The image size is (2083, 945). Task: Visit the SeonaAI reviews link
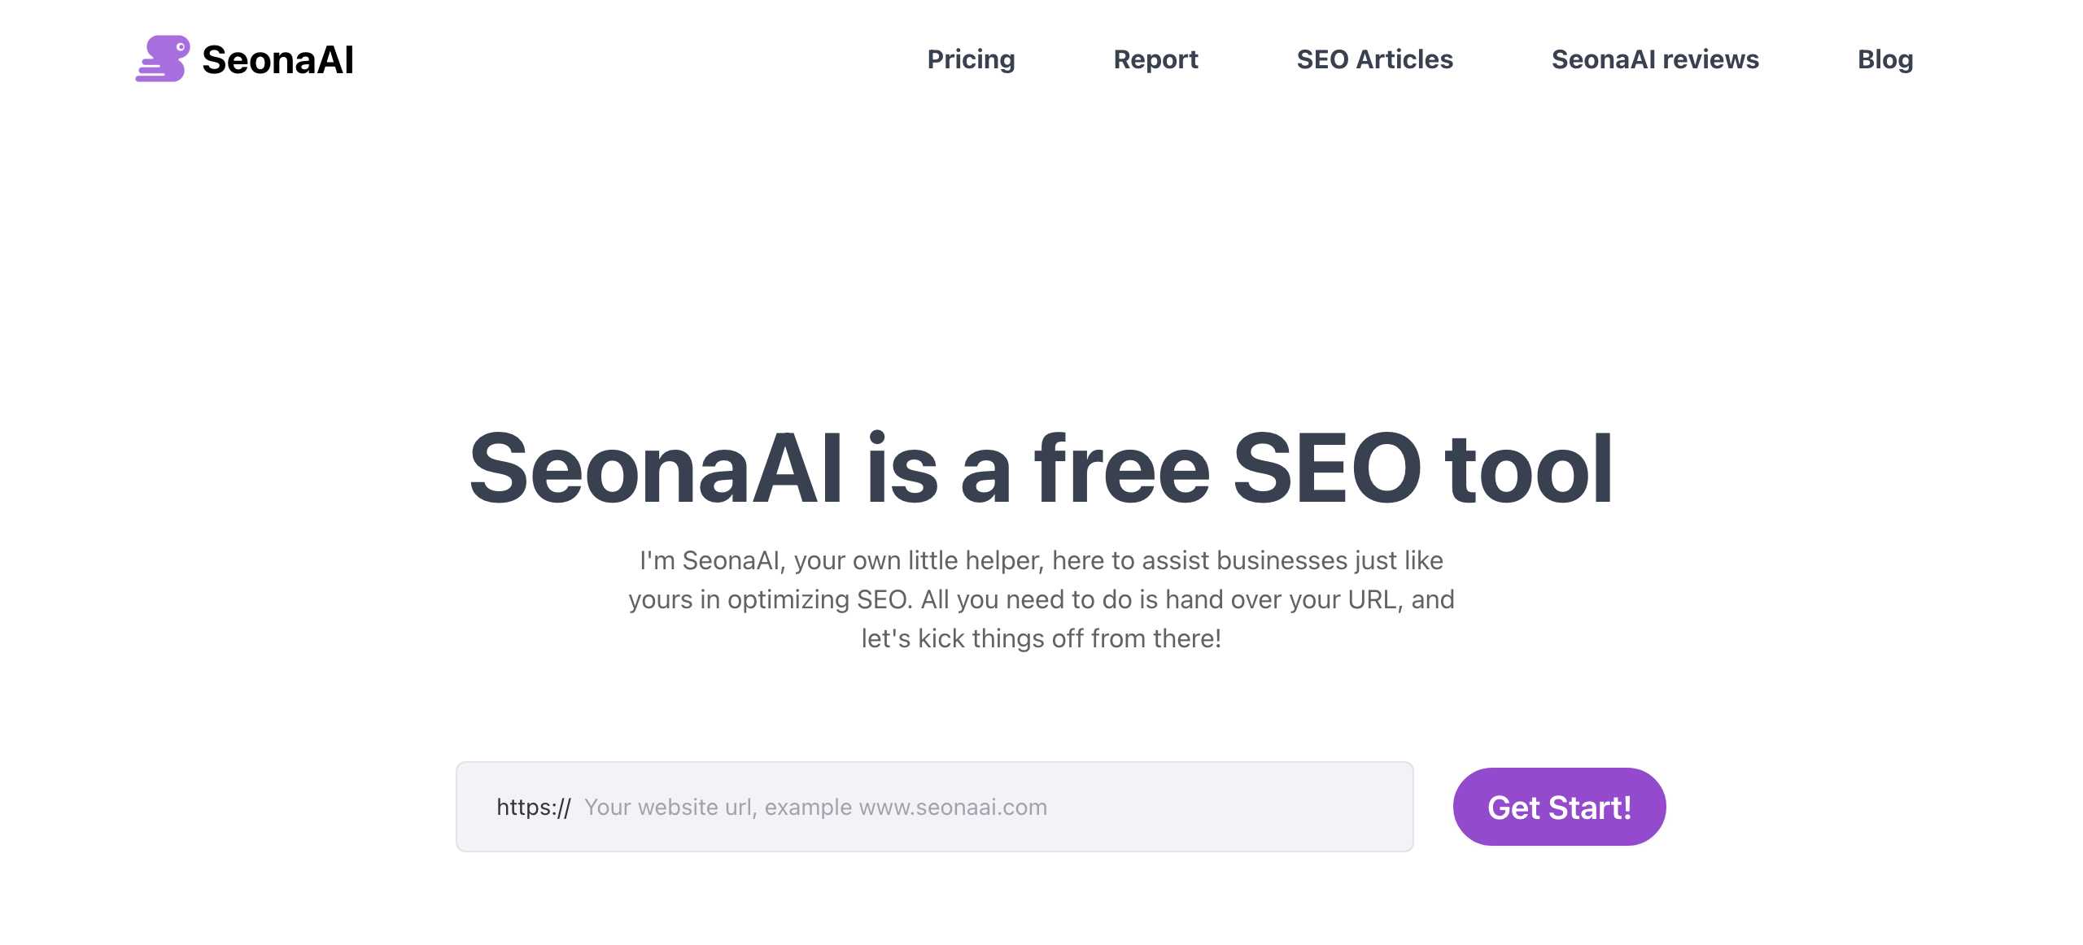1655,59
